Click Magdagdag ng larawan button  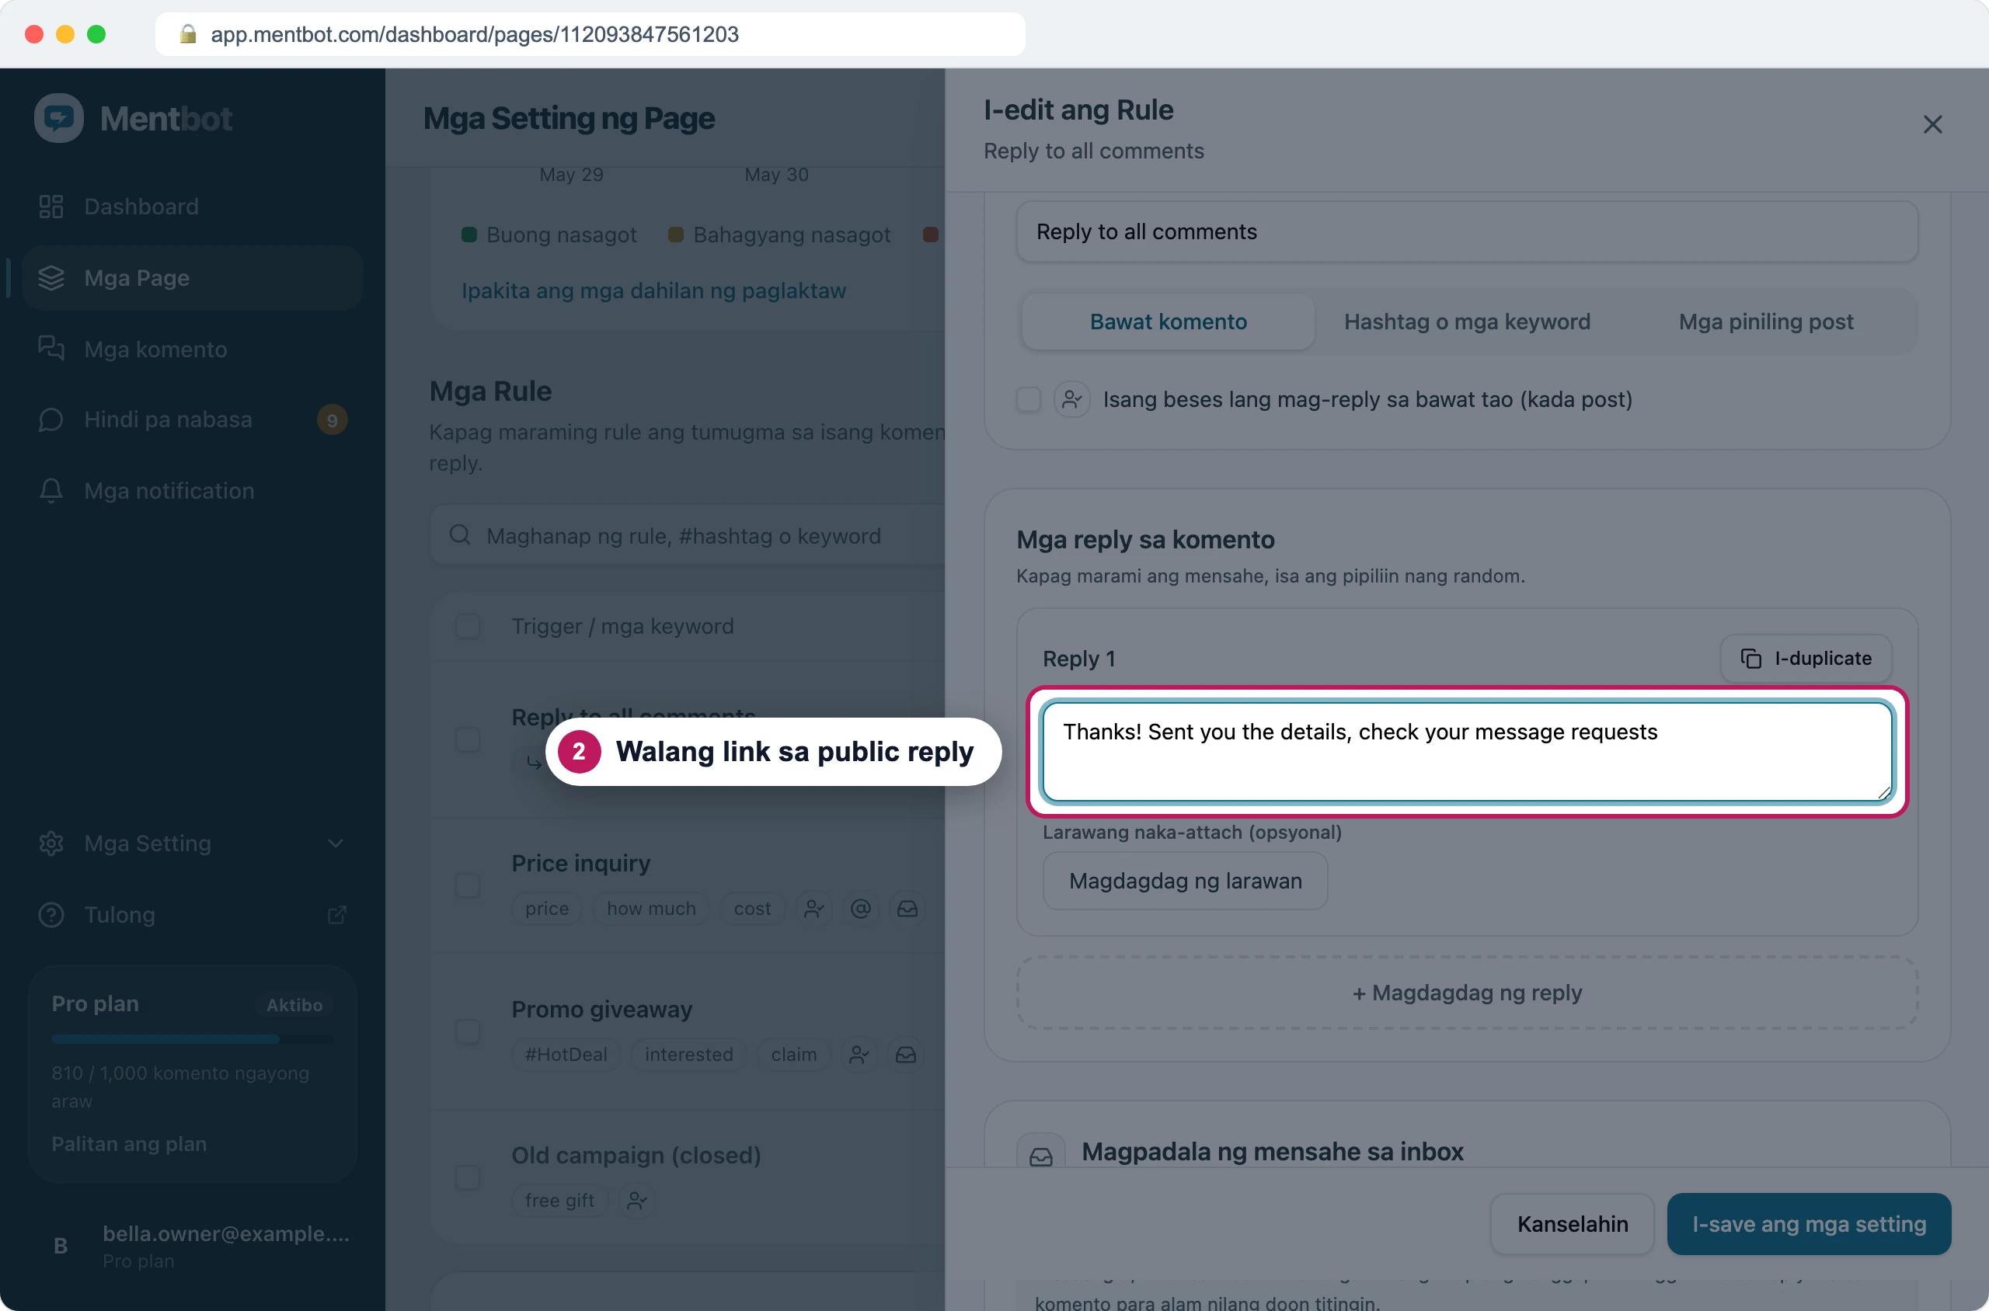click(1185, 882)
